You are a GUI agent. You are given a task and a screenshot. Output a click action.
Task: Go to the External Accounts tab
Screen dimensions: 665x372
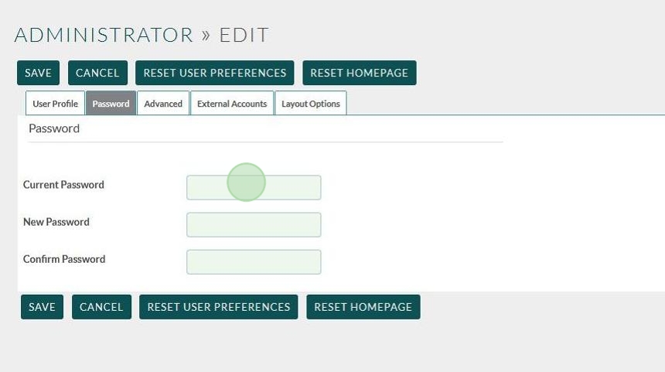coord(232,104)
